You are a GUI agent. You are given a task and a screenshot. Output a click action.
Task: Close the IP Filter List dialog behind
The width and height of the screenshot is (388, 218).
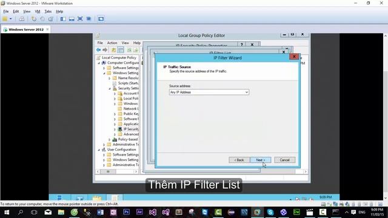coord(284,52)
